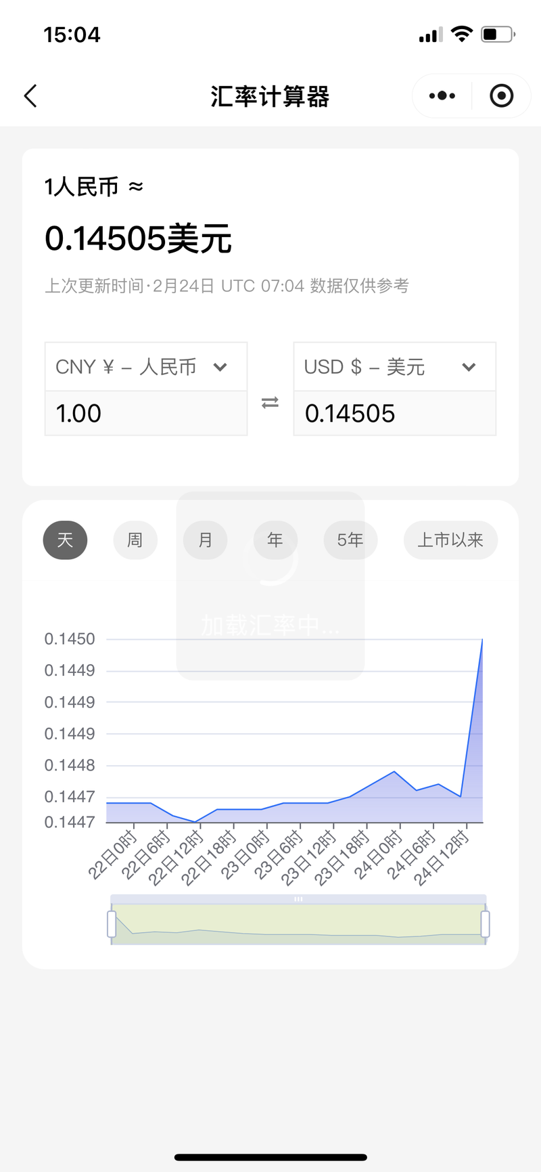The height and width of the screenshot is (1172, 541).
Task: Tap the Wi-Fi status icon
Action: [462, 35]
